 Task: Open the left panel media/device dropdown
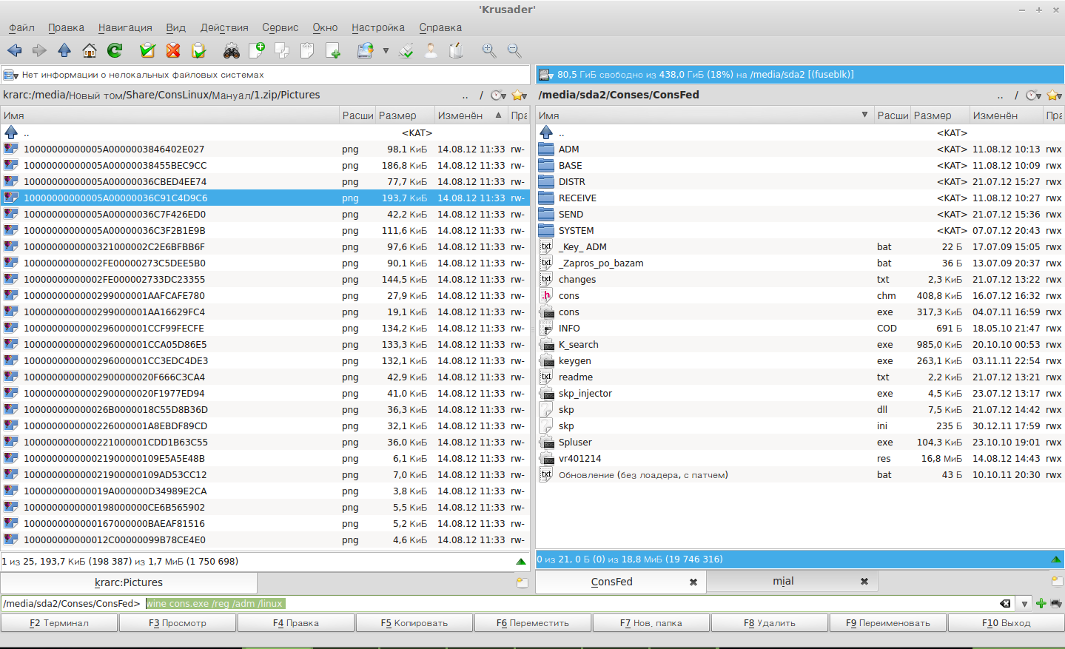point(10,75)
